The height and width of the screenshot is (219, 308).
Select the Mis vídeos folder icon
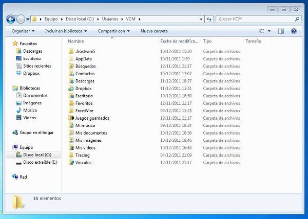click(71, 147)
